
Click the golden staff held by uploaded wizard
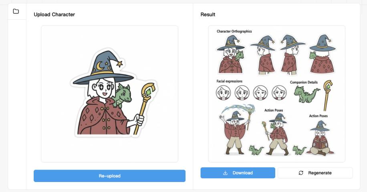click(x=145, y=108)
